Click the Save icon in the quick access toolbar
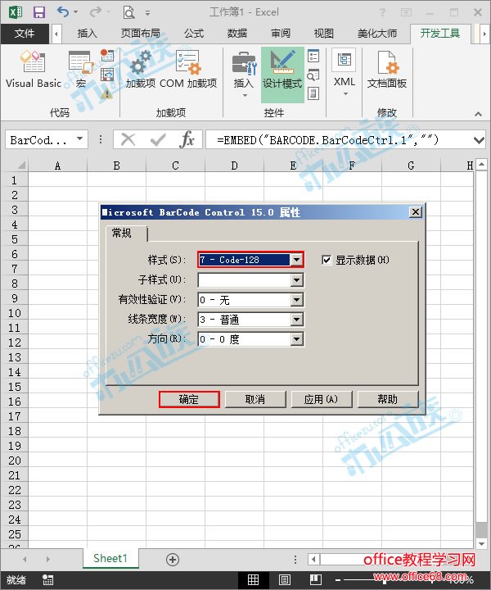This screenshot has height=590, width=491. click(x=39, y=12)
